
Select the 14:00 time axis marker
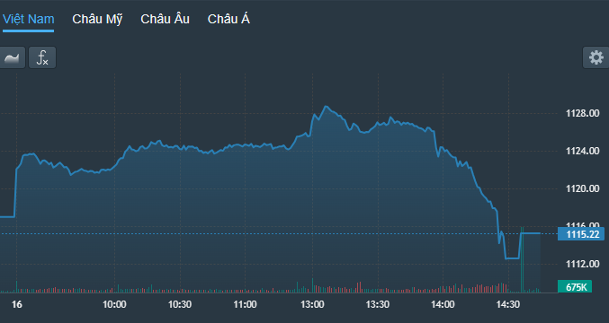point(443,304)
